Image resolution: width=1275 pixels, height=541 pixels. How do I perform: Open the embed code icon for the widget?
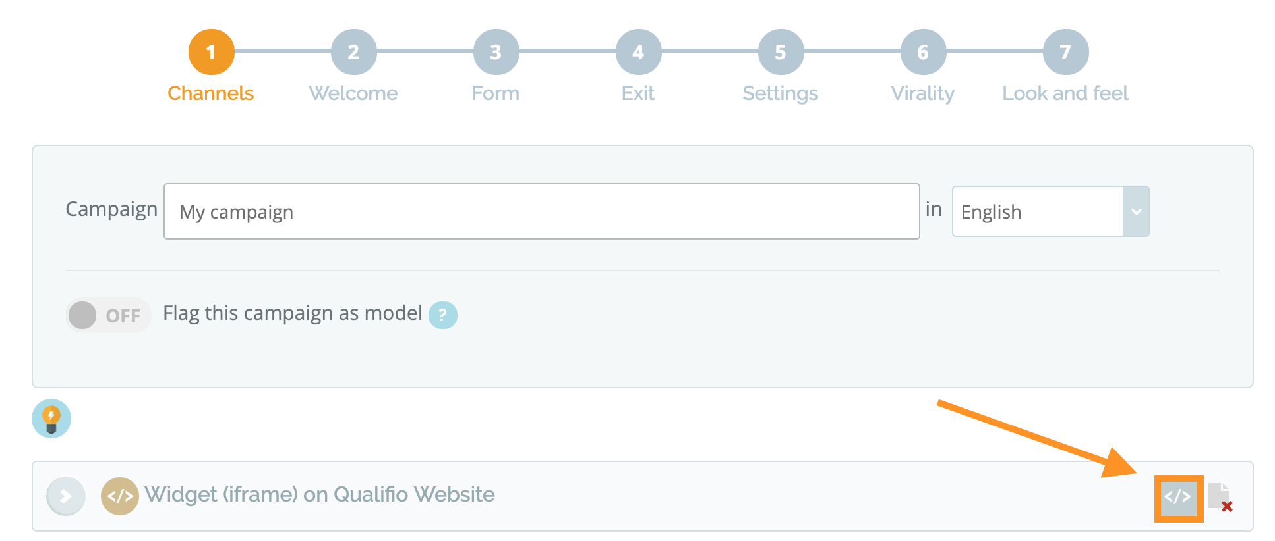[1179, 498]
